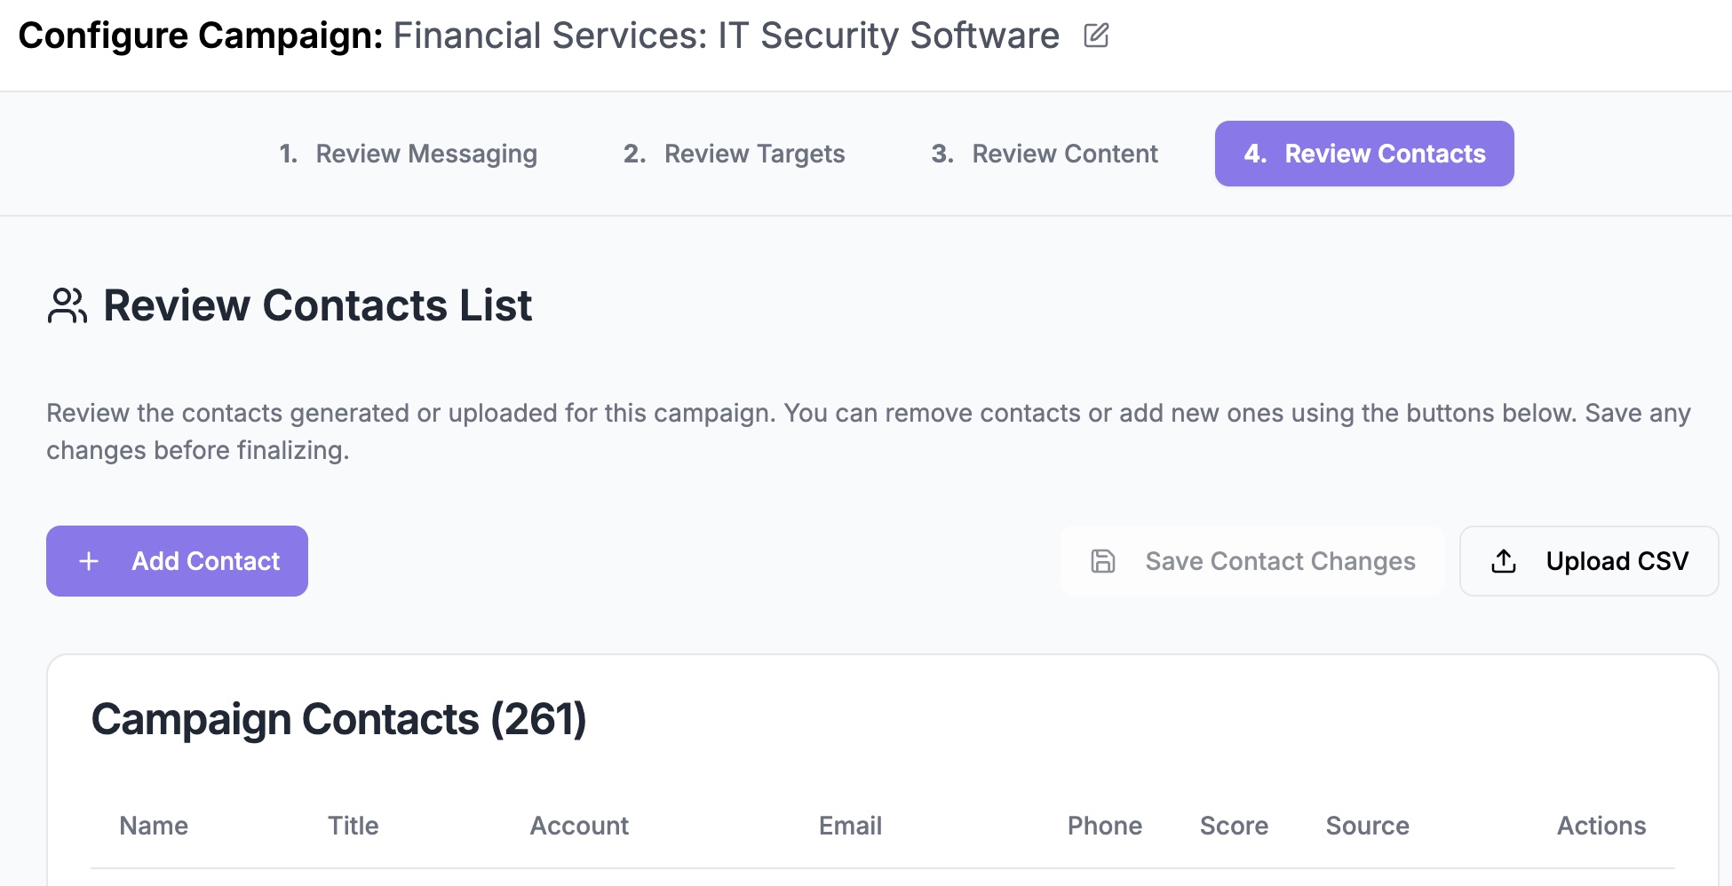Click the Review Contacts List heading text
1732x886 pixels.
317,305
